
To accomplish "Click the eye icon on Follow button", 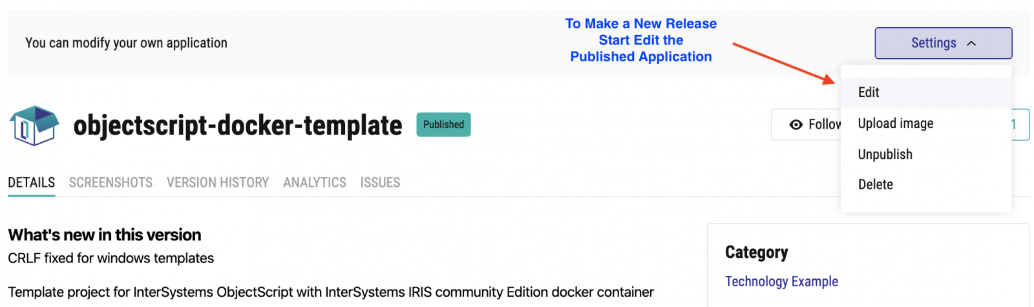I will click(796, 125).
